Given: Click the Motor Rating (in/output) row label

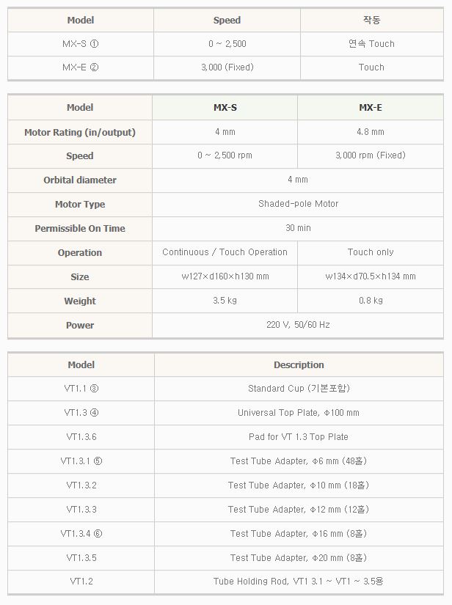Looking at the screenshot, I should [x=80, y=132].
